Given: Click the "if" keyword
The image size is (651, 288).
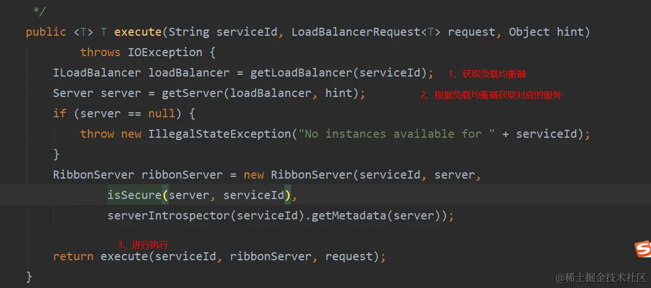Looking at the screenshot, I should tap(60, 113).
